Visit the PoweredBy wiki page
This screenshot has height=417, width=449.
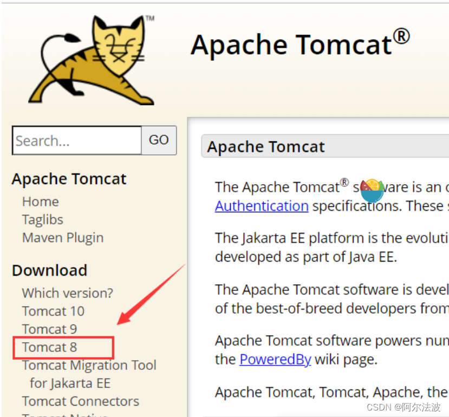[275, 359]
